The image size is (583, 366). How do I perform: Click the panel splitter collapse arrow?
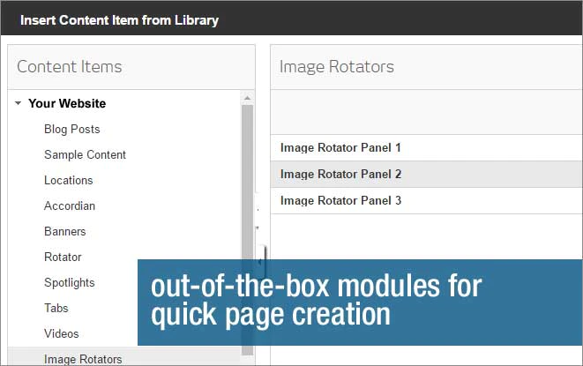point(260,261)
